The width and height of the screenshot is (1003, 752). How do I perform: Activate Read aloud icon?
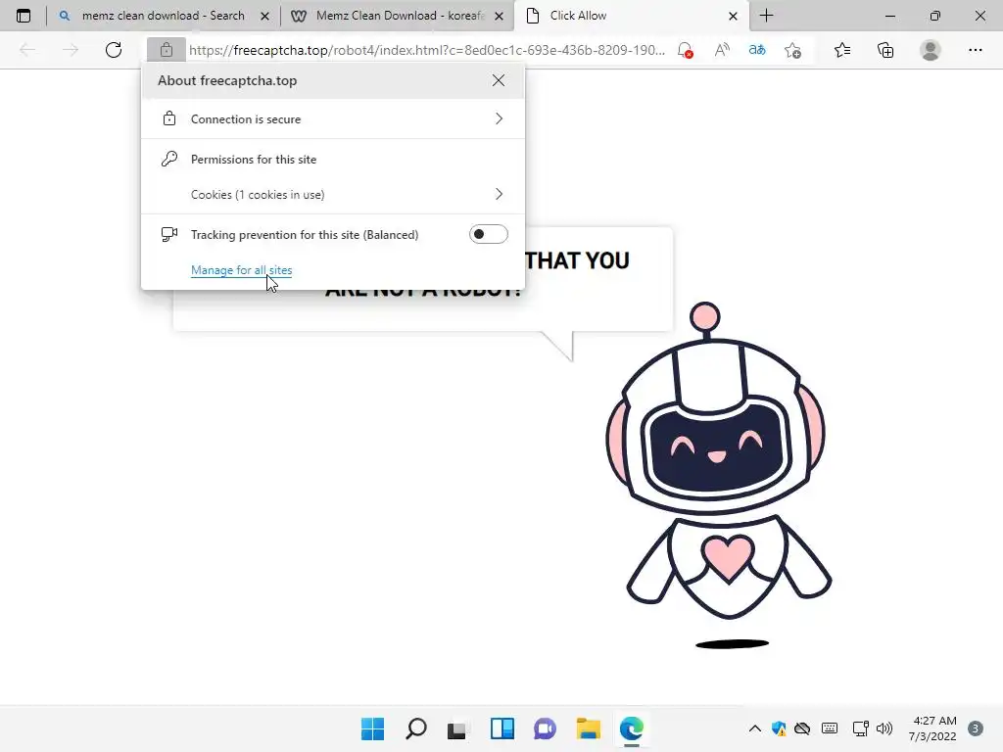coord(722,50)
